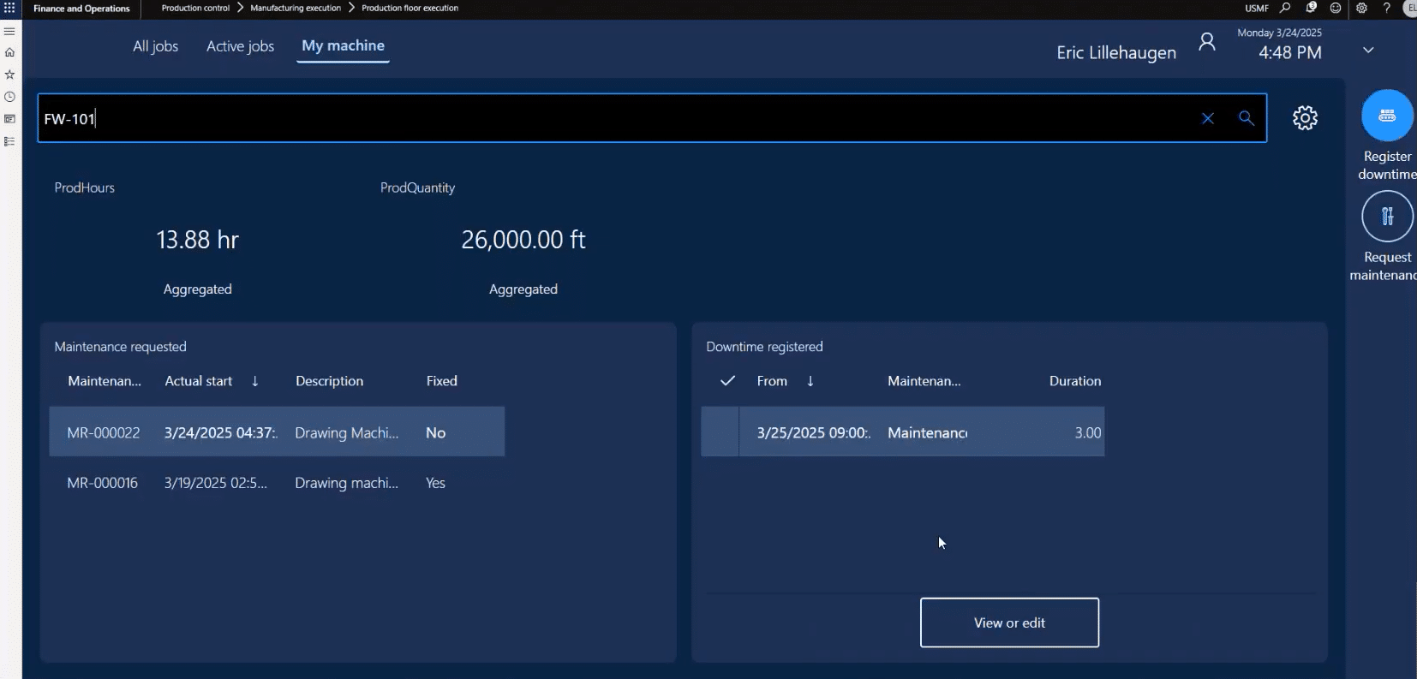1417x679 pixels.
Task: Click the FW-101 search input field
Action: tap(600, 119)
